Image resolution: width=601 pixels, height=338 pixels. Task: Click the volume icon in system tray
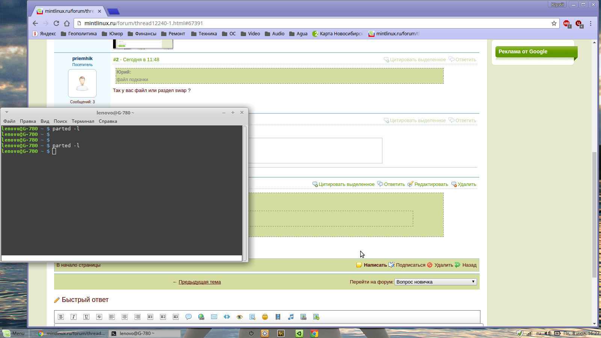[547, 333]
